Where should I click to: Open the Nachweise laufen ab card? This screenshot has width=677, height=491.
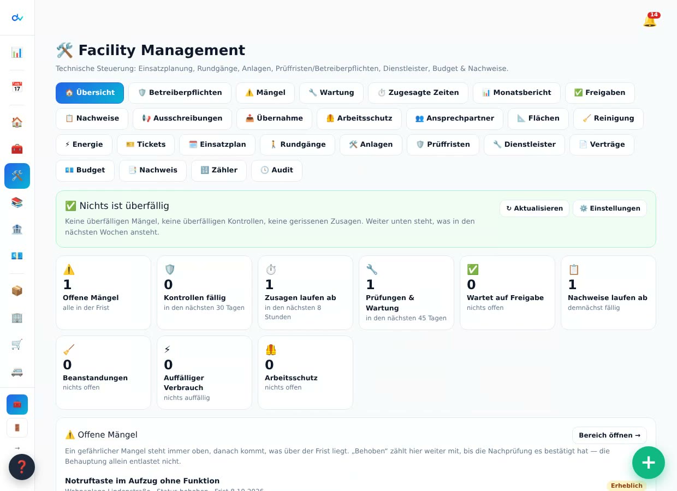click(x=608, y=292)
